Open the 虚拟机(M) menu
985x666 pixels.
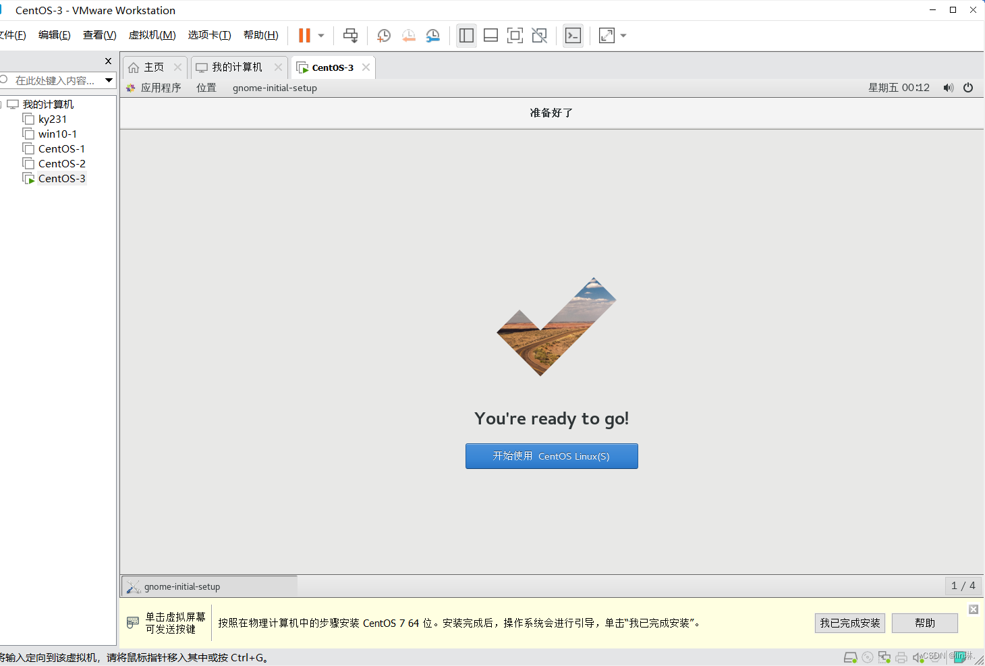152,35
